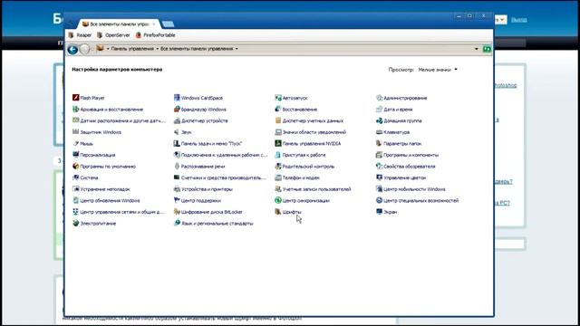Open Приступая к работе
Screen dimensions: 580x326
point(300,155)
